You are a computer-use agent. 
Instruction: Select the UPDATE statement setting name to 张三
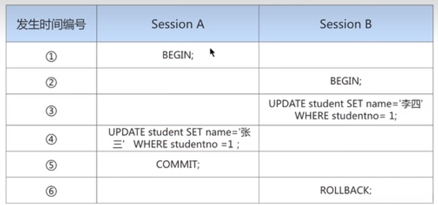(179, 138)
